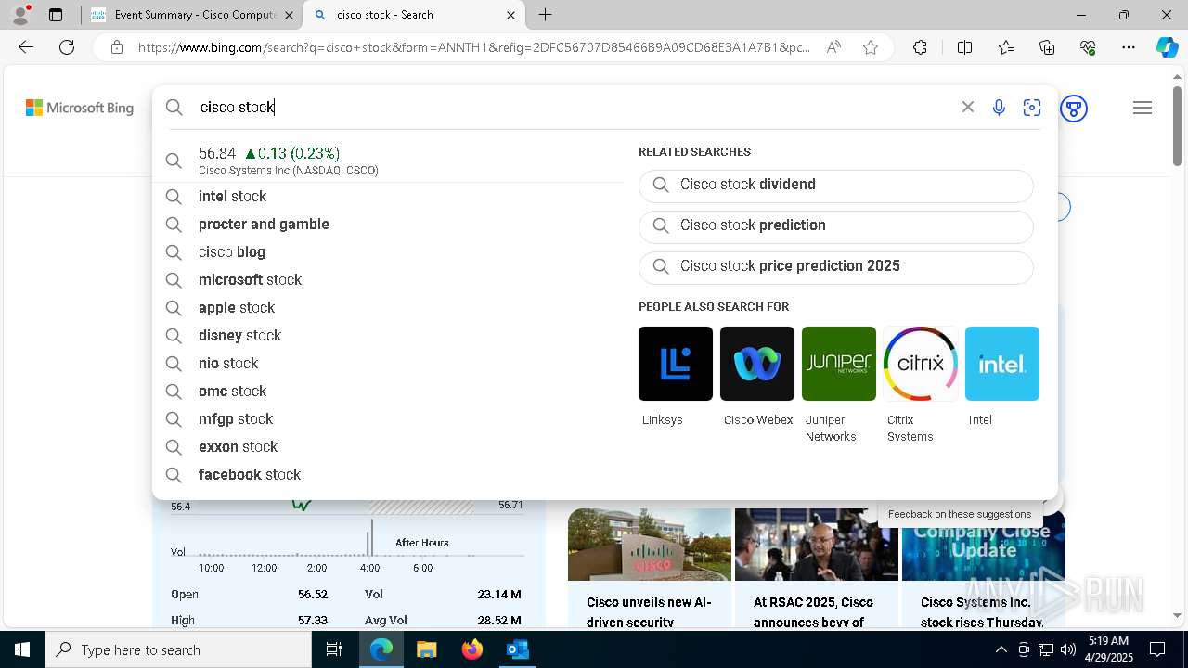This screenshot has width=1188, height=668.
Task: Open Windows Start menu
Action: pos(22,649)
